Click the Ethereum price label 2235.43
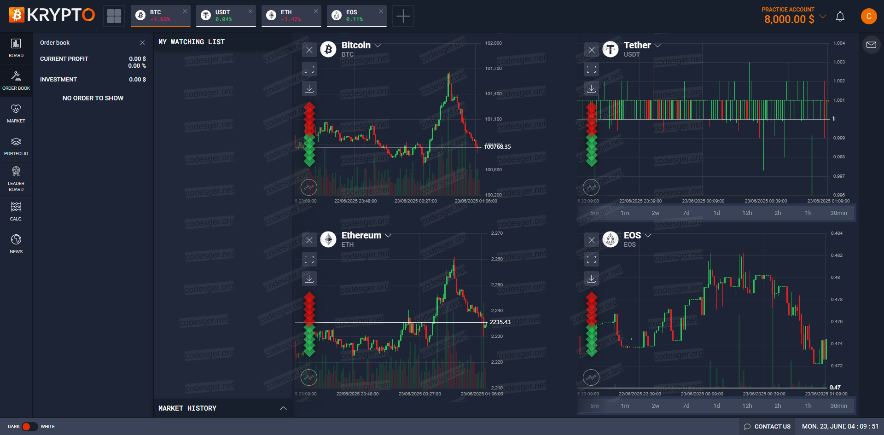 pos(500,322)
